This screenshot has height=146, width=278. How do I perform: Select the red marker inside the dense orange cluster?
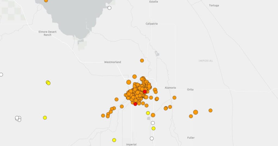click(x=145, y=92)
